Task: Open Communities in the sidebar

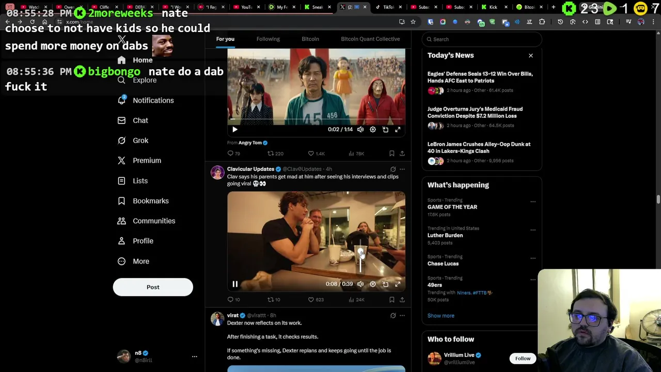Action: [x=146, y=221]
